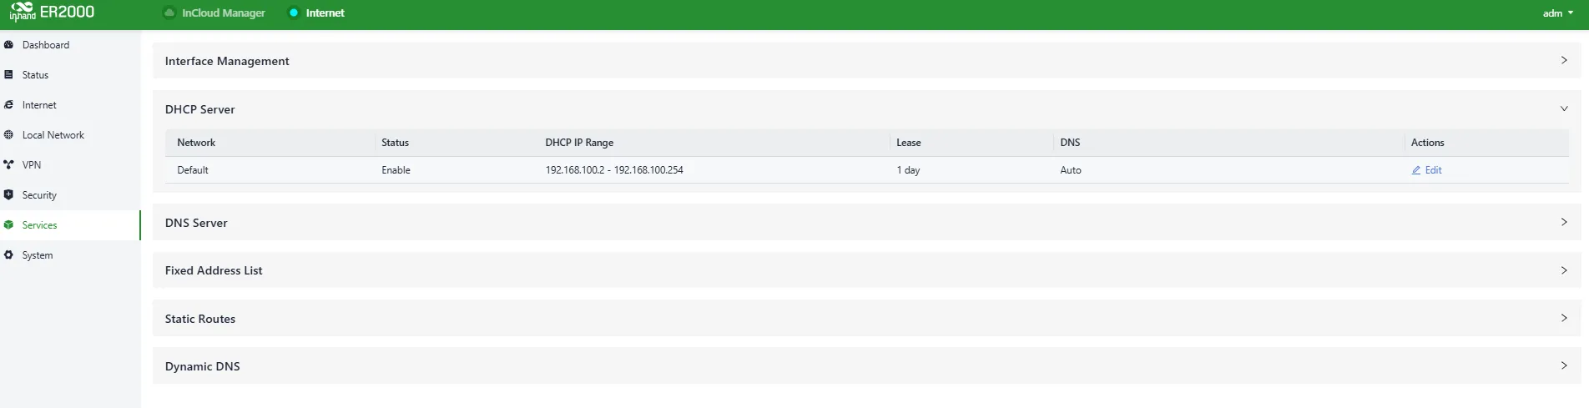Click the Internet status label in header
Image resolution: width=1589 pixels, height=408 pixels.
pyautogui.click(x=325, y=13)
